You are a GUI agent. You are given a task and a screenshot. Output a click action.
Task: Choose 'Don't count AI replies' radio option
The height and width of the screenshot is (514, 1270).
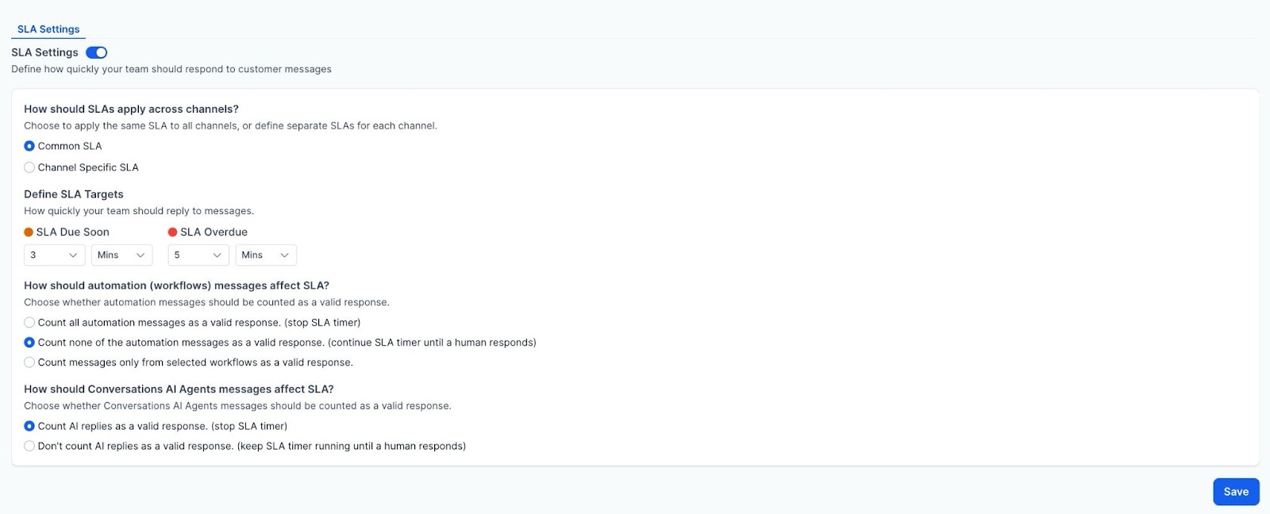click(29, 446)
